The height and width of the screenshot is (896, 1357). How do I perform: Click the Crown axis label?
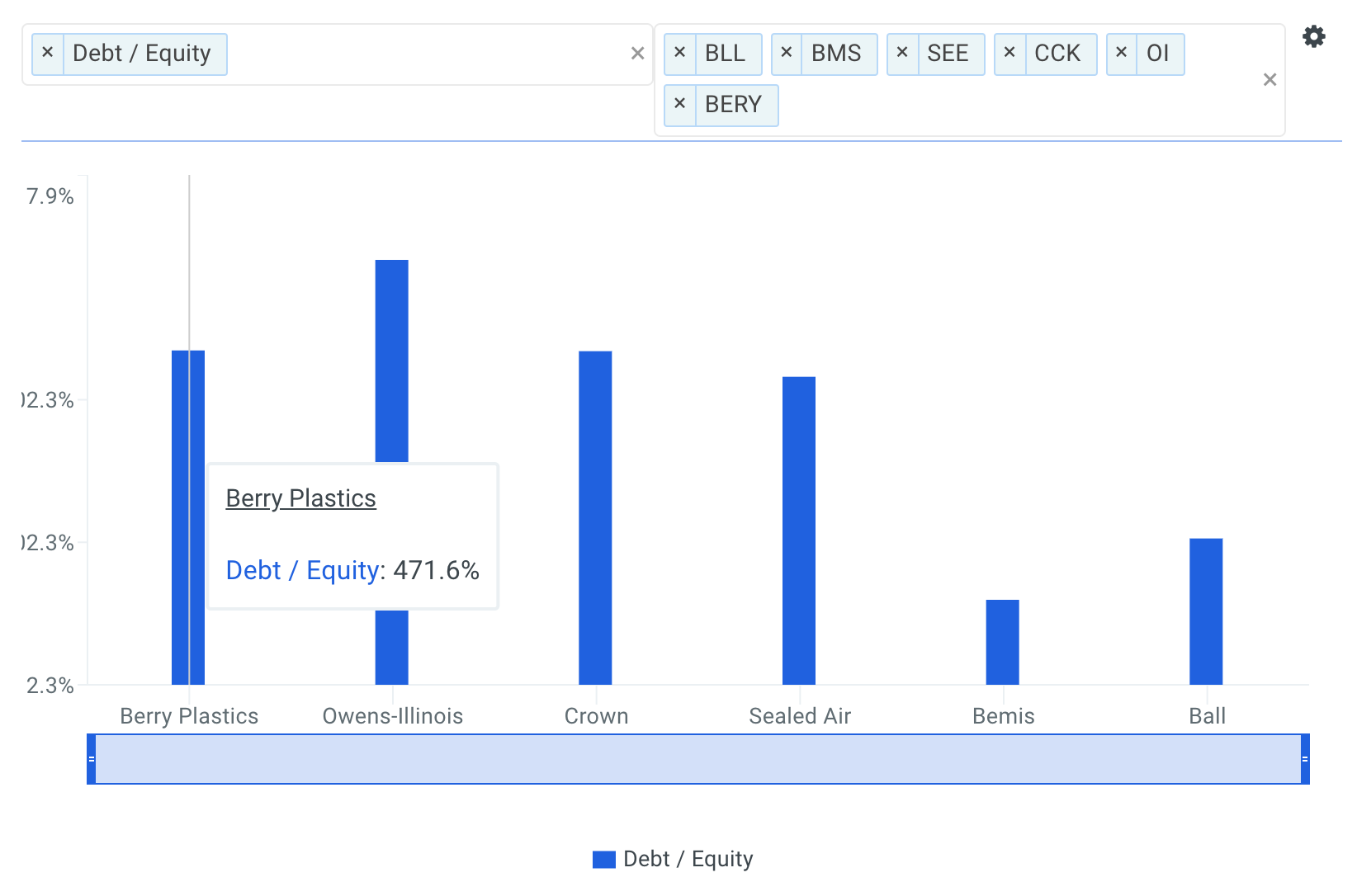pos(596,715)
